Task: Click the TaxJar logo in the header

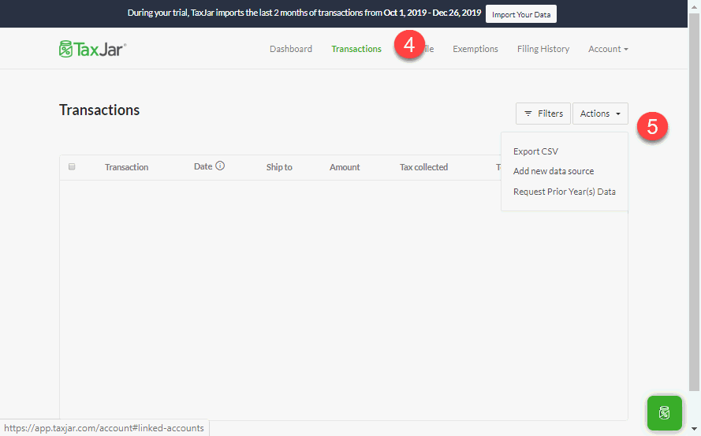Action: pos(92,49)
